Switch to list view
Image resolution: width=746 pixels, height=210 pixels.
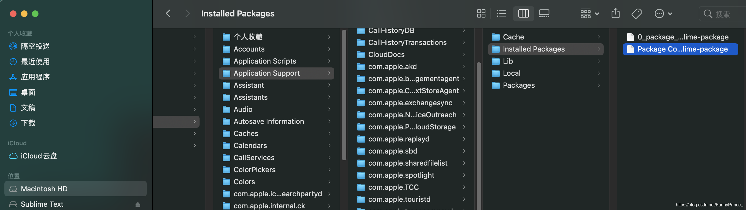[501, 14]
